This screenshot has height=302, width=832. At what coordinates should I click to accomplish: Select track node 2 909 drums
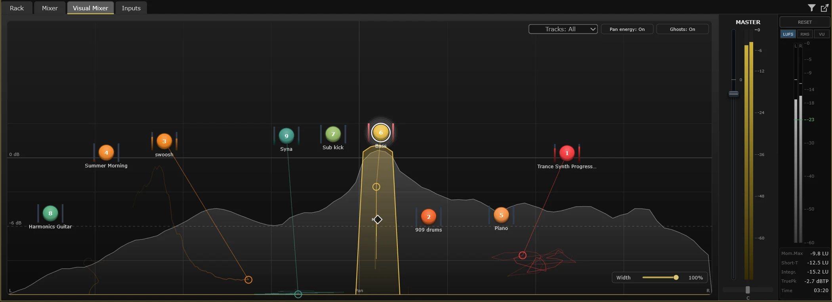[428, 217]
